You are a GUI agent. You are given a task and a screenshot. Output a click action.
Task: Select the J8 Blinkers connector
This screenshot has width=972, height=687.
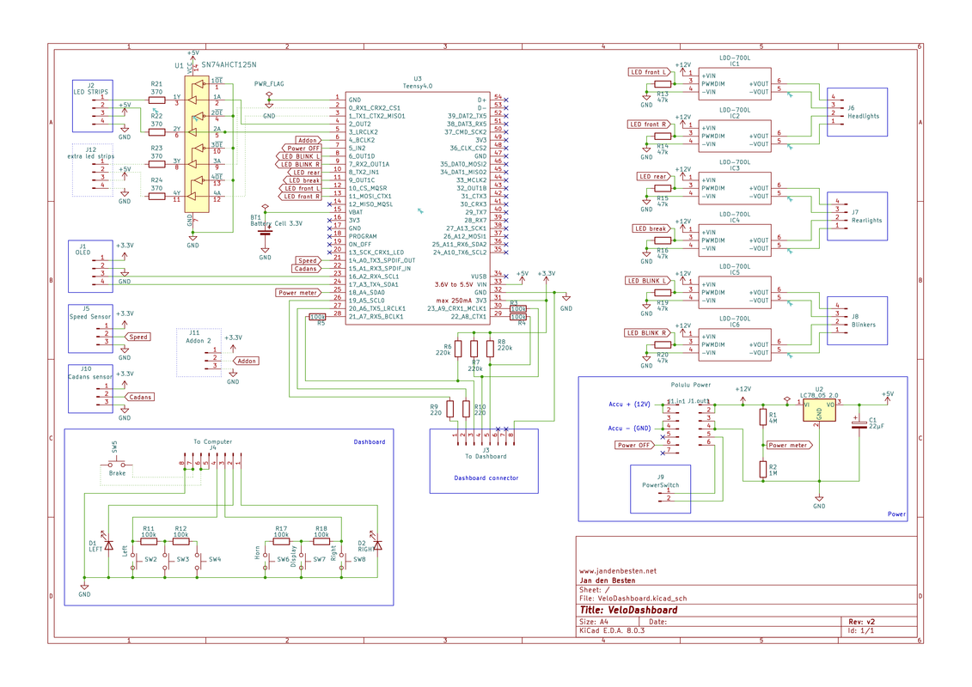(858, 321)
